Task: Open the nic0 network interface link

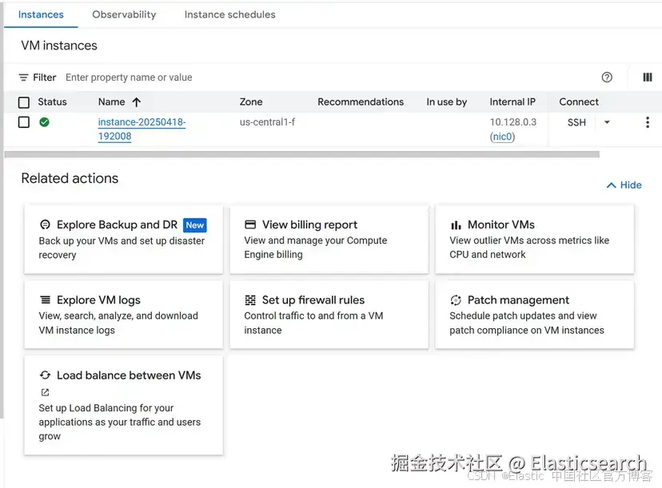Action: coord(503,137)
